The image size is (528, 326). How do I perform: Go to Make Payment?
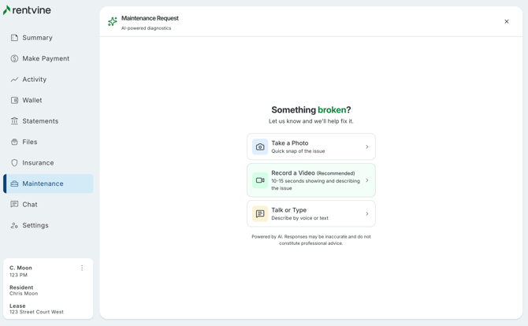46,59
